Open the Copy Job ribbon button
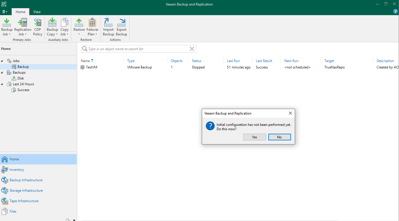 point(64,27)
